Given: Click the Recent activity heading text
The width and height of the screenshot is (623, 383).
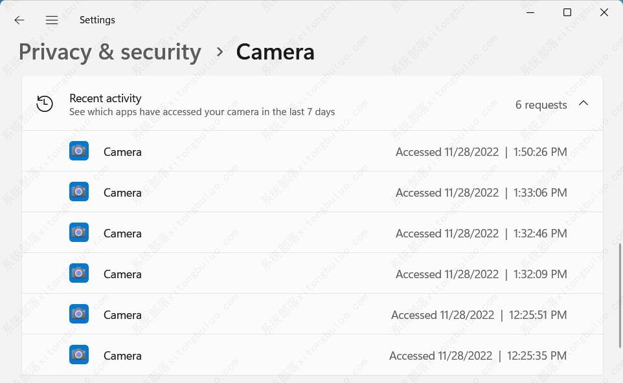Looking at the screenshot, I should click(x=105, y=98).
